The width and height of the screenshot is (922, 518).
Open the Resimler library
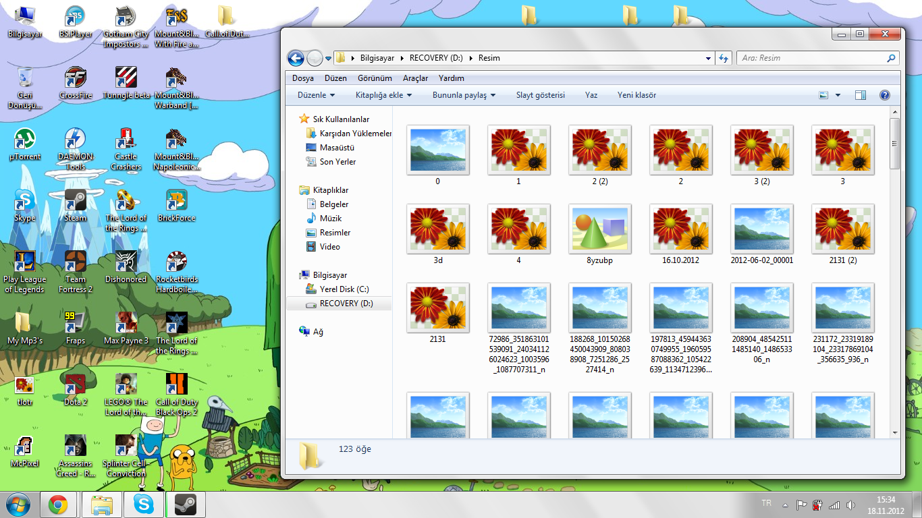[x=328, y=233]
